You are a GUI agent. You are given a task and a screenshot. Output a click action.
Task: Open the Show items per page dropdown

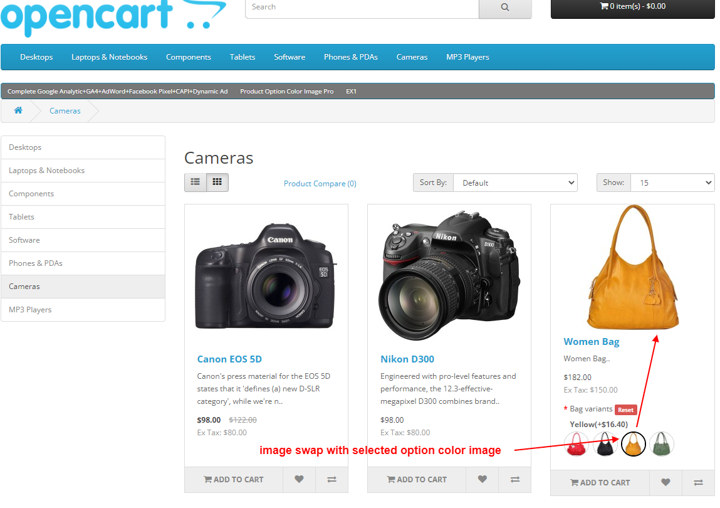click(672, 183)
